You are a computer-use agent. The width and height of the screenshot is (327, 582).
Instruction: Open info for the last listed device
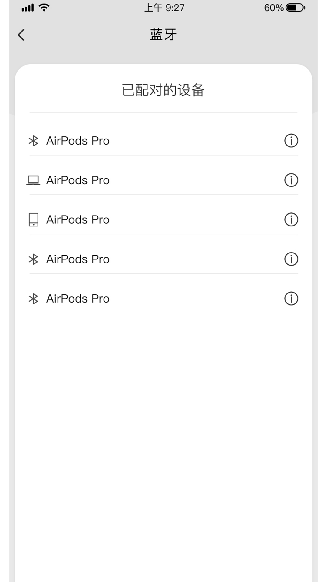click(291, 299)
